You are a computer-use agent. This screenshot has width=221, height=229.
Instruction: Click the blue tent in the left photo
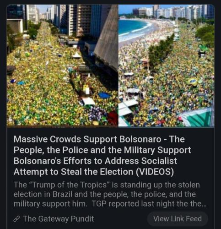point(104,95)
